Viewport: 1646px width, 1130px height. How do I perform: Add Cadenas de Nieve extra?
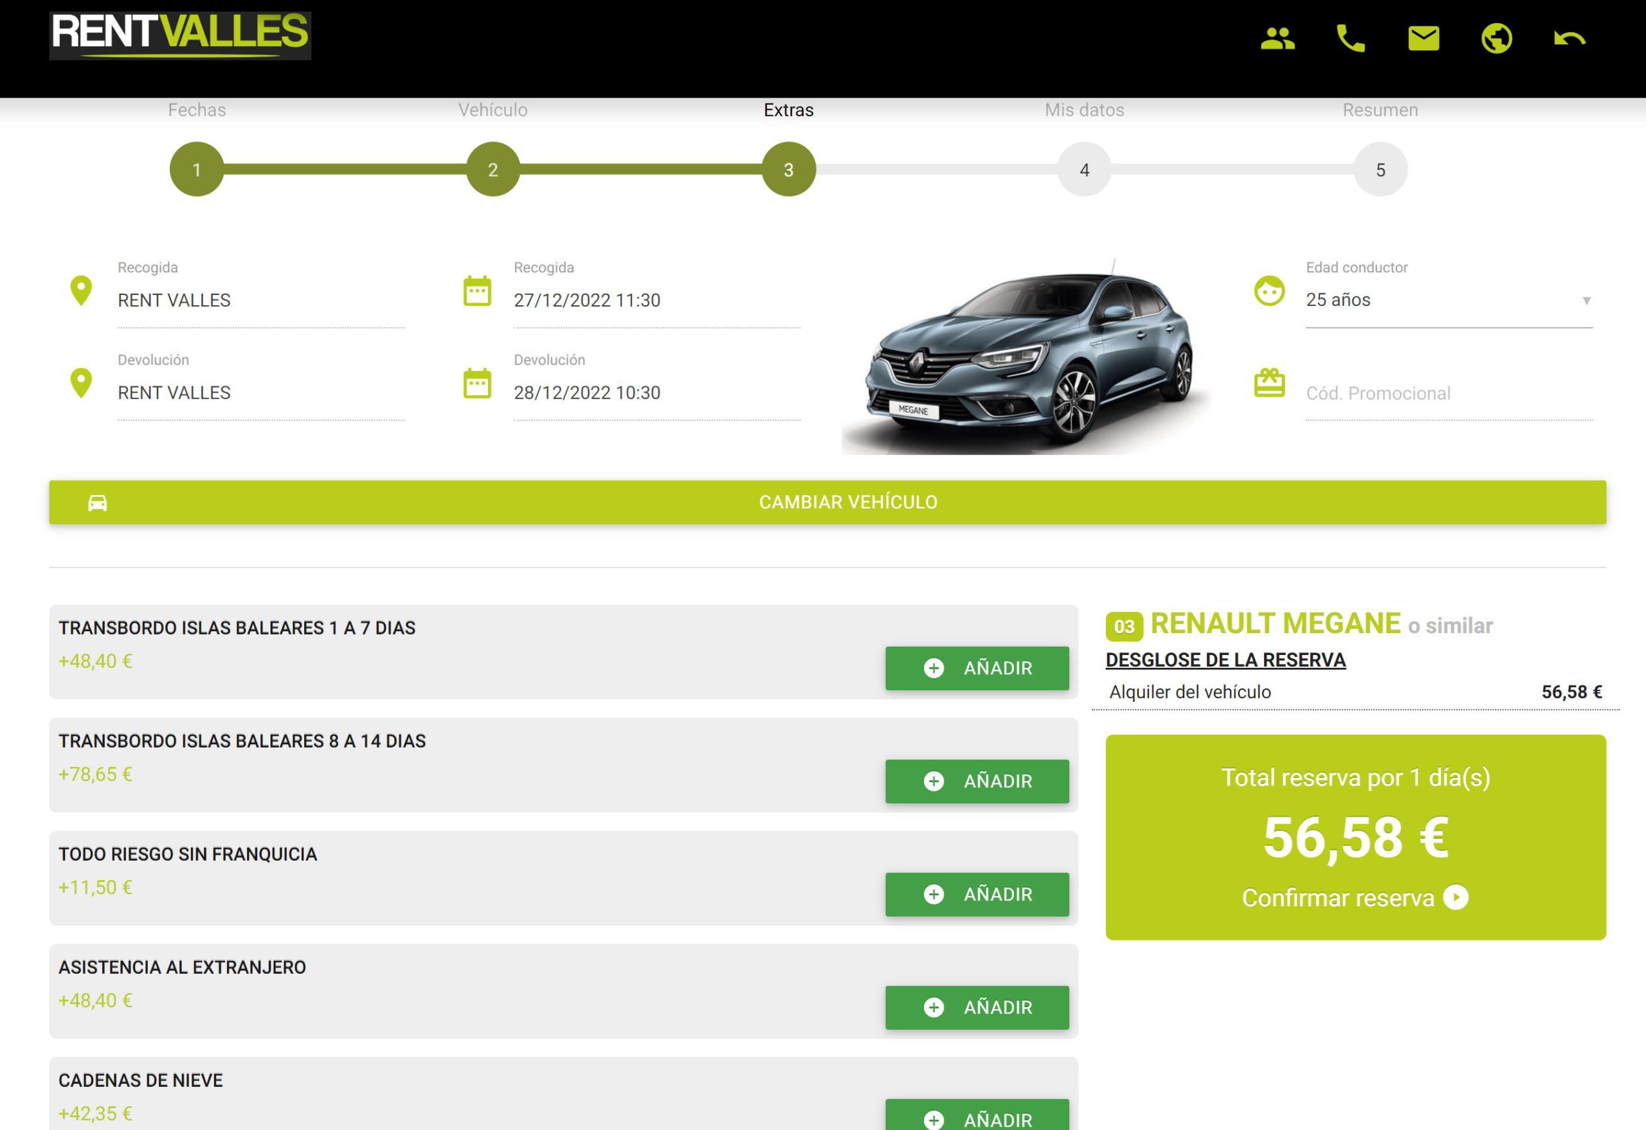977,1116
